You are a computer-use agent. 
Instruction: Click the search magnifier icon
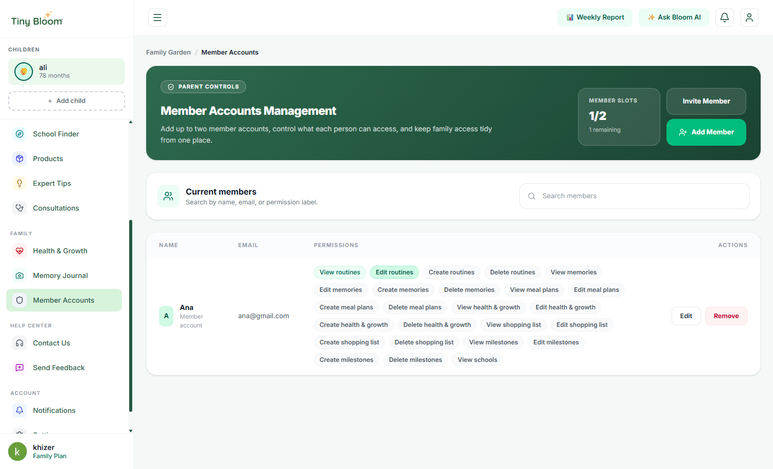(x=532, y=196)
